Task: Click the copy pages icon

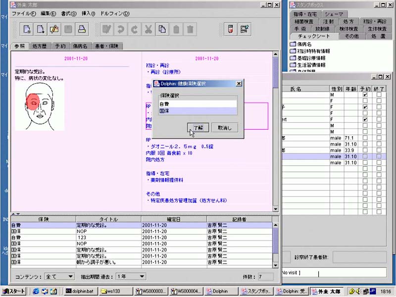Action: (x=161, y=29)
